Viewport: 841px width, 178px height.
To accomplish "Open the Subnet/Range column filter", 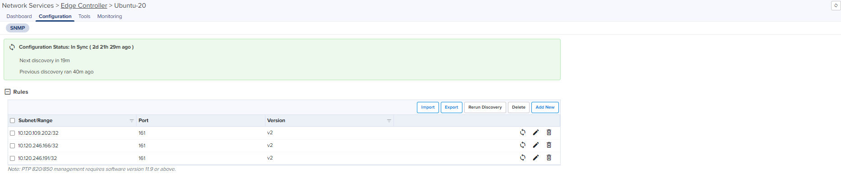I will pyautogui.click(x=132, y=121).
